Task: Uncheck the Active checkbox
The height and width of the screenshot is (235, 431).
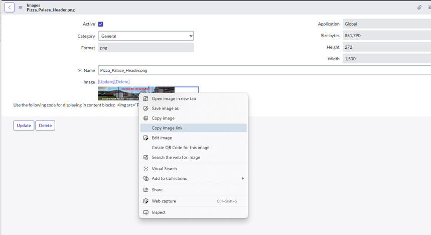Action: [x=101, y=24]
